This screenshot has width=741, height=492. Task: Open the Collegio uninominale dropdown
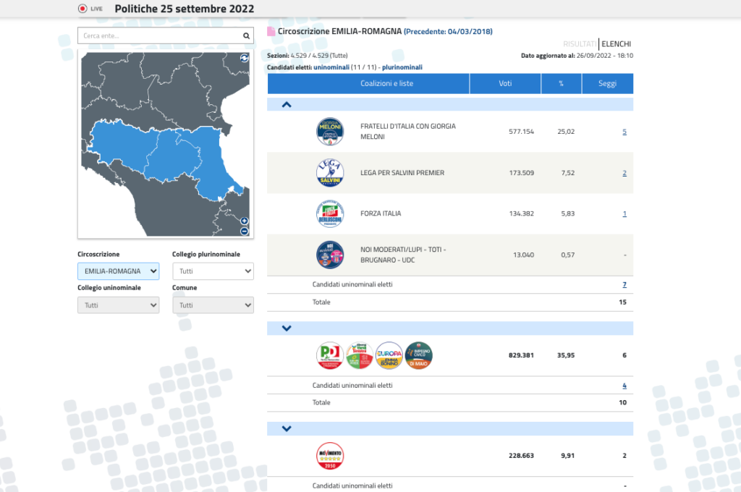[x=118, y=305]
